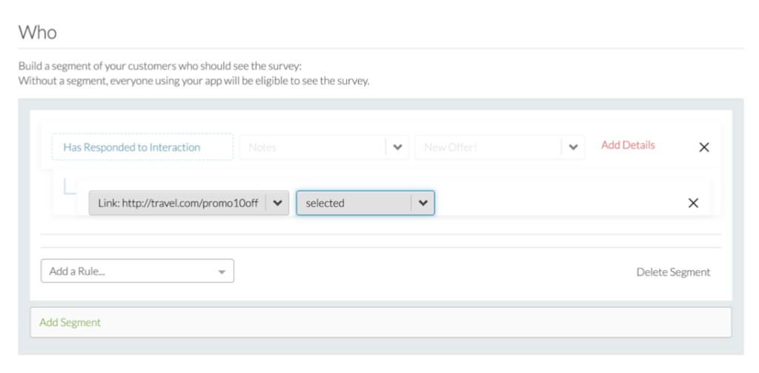Open the New Offer! chevron arrow
The image size is (759, 373).
point(572,147)
